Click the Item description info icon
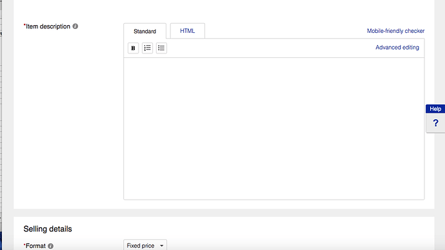The image size is (445, 250). click(75, 26)
